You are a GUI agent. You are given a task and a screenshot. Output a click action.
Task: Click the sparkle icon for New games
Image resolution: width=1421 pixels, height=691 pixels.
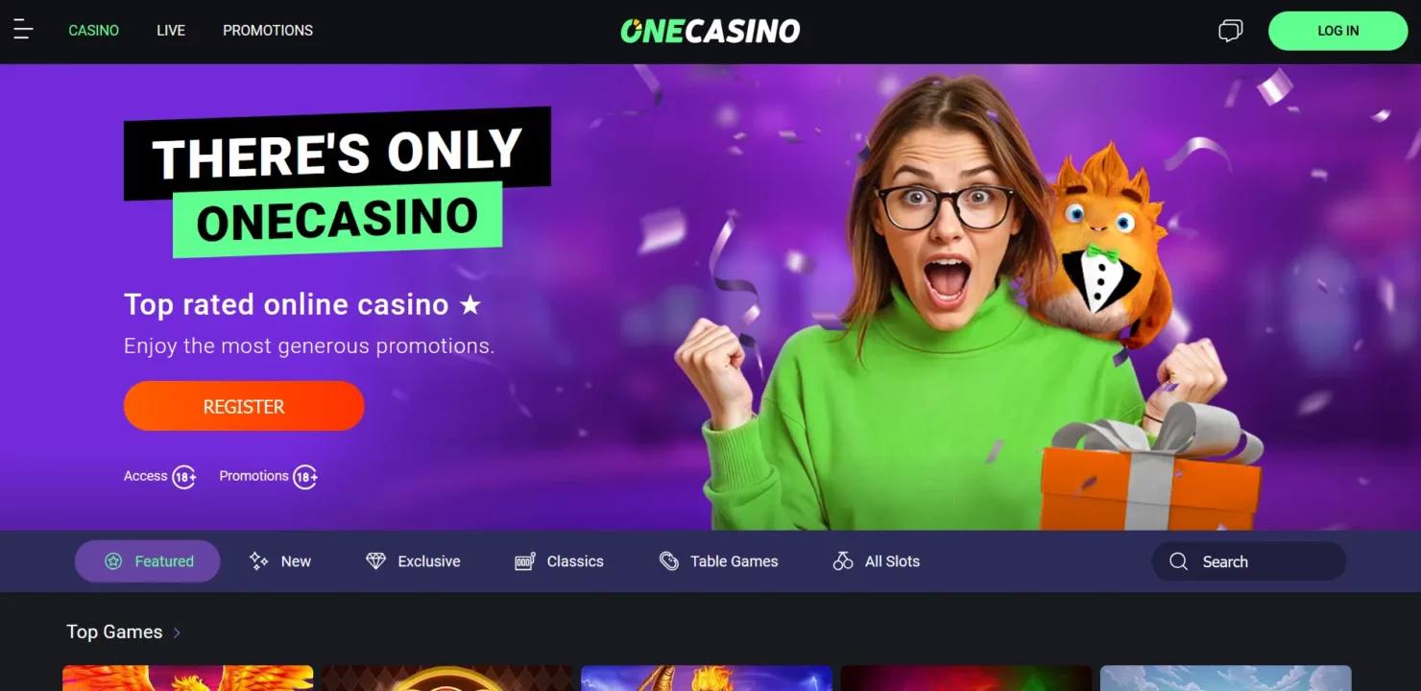tap(258, 561)
